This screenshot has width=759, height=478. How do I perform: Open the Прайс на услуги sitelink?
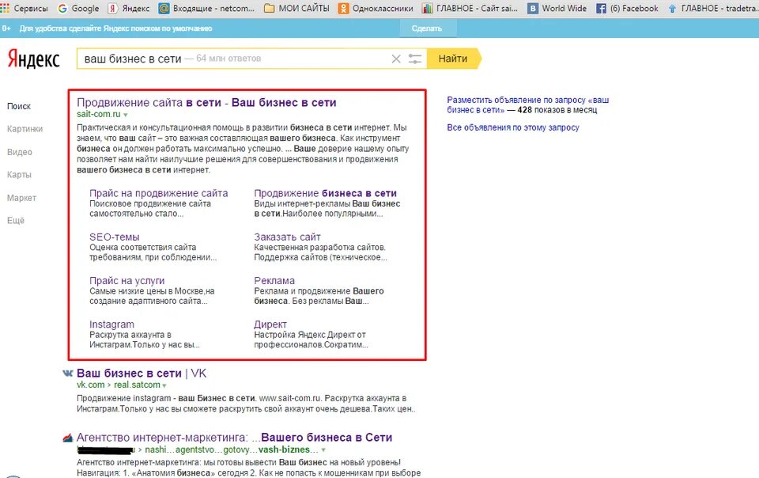[x=126, y=280]
